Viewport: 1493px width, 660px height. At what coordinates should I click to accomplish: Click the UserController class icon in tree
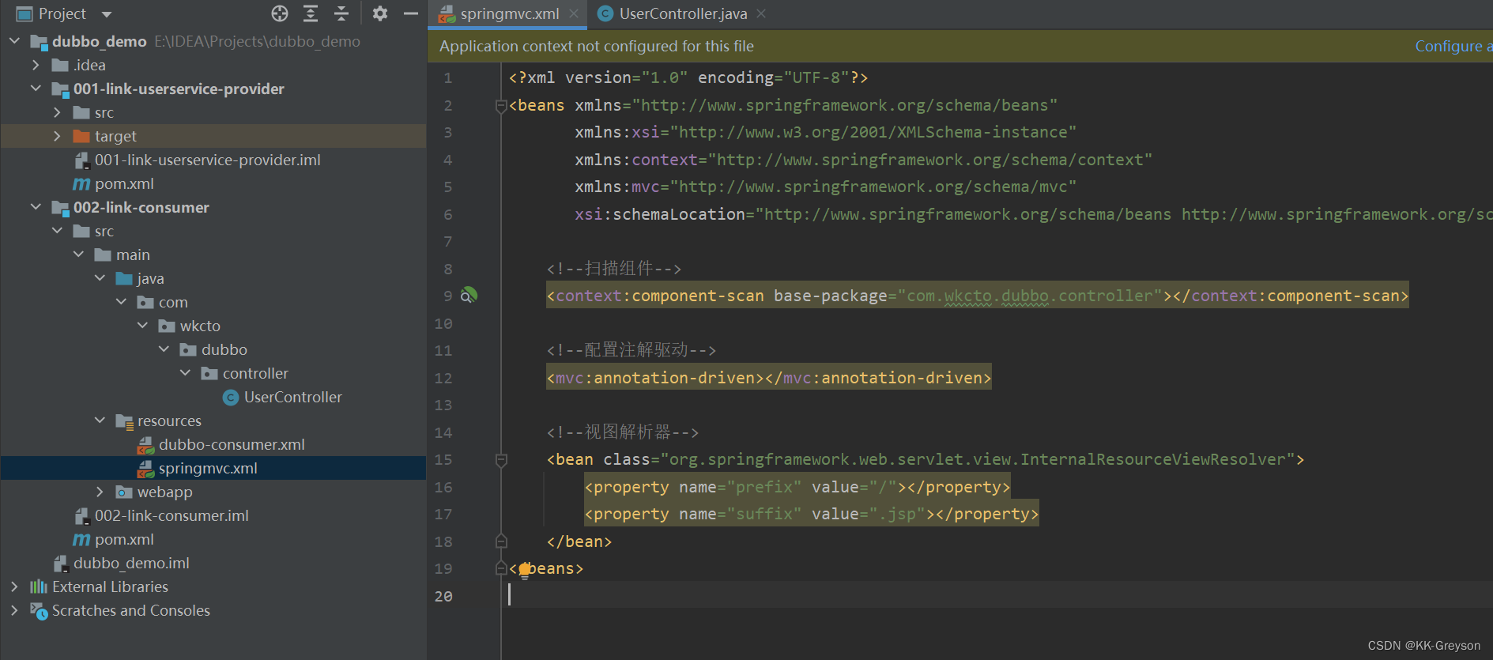pyautogui.click(x=231, y=398)
